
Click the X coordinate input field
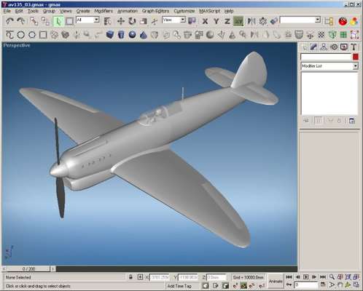(160, 277)
